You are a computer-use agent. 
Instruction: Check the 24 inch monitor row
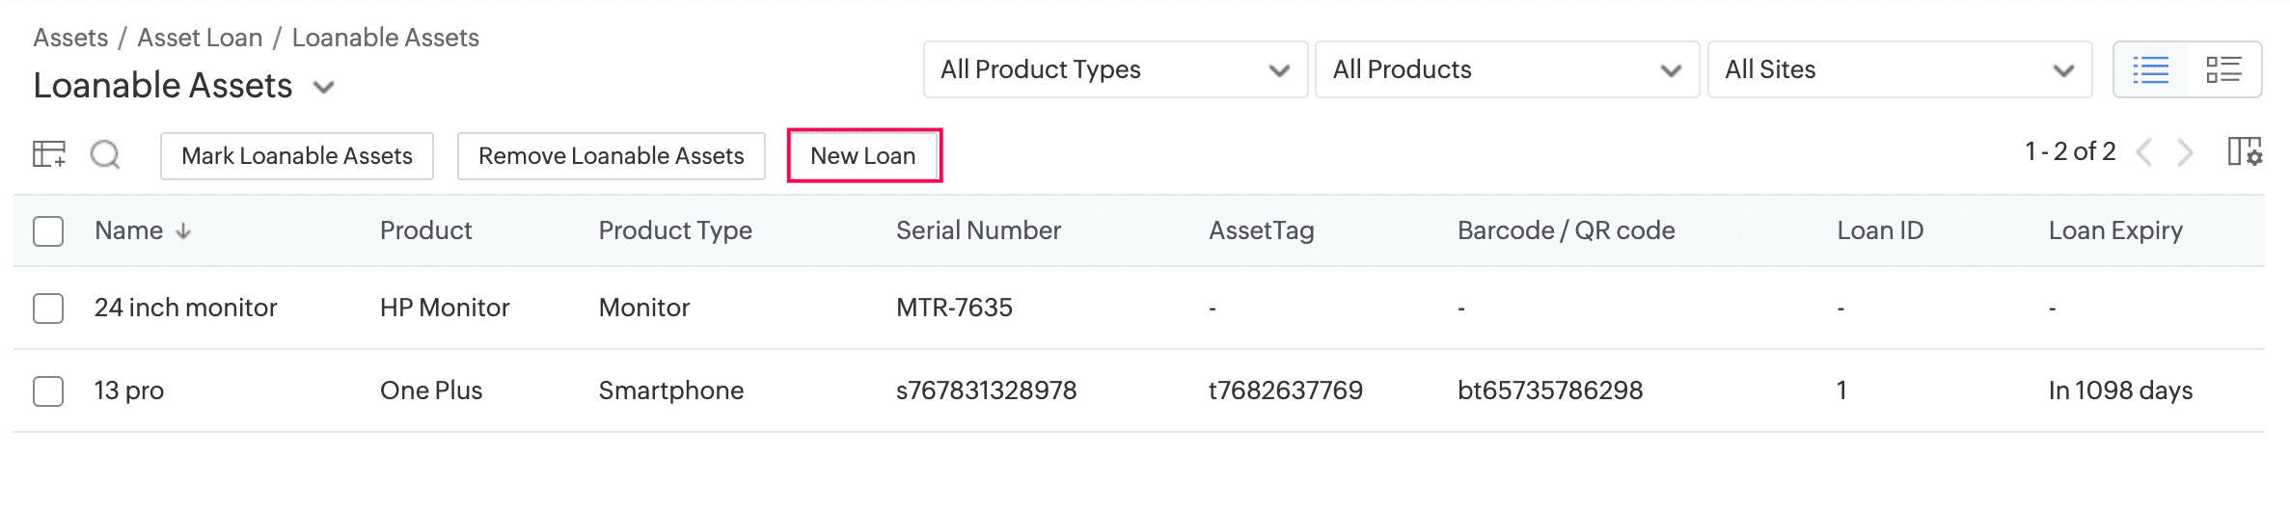pos(48,309)
